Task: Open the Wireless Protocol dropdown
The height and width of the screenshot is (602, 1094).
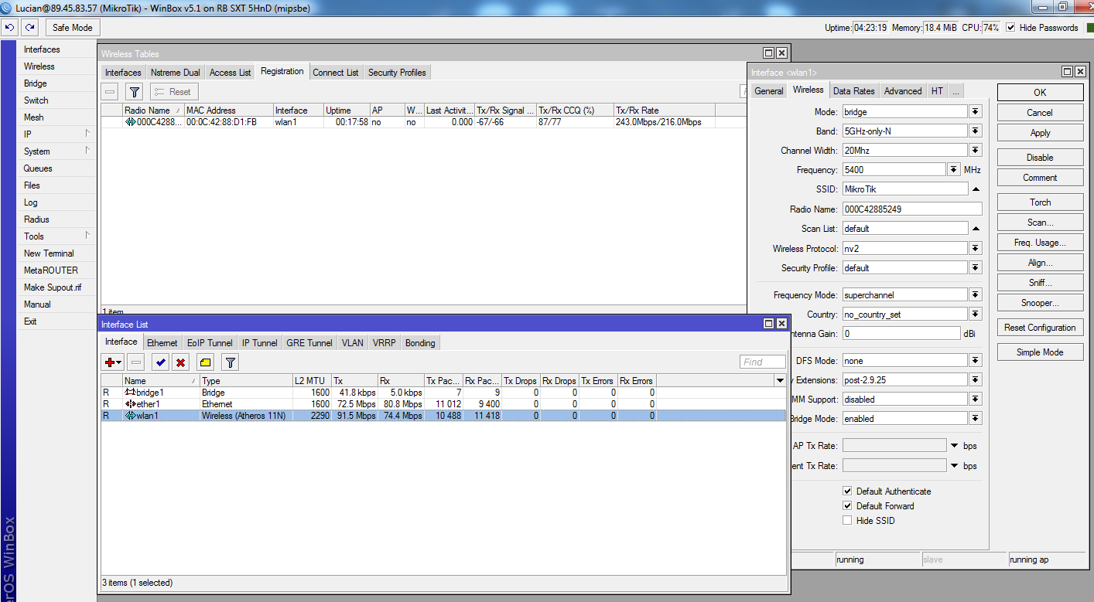Action: pos(976,249)
